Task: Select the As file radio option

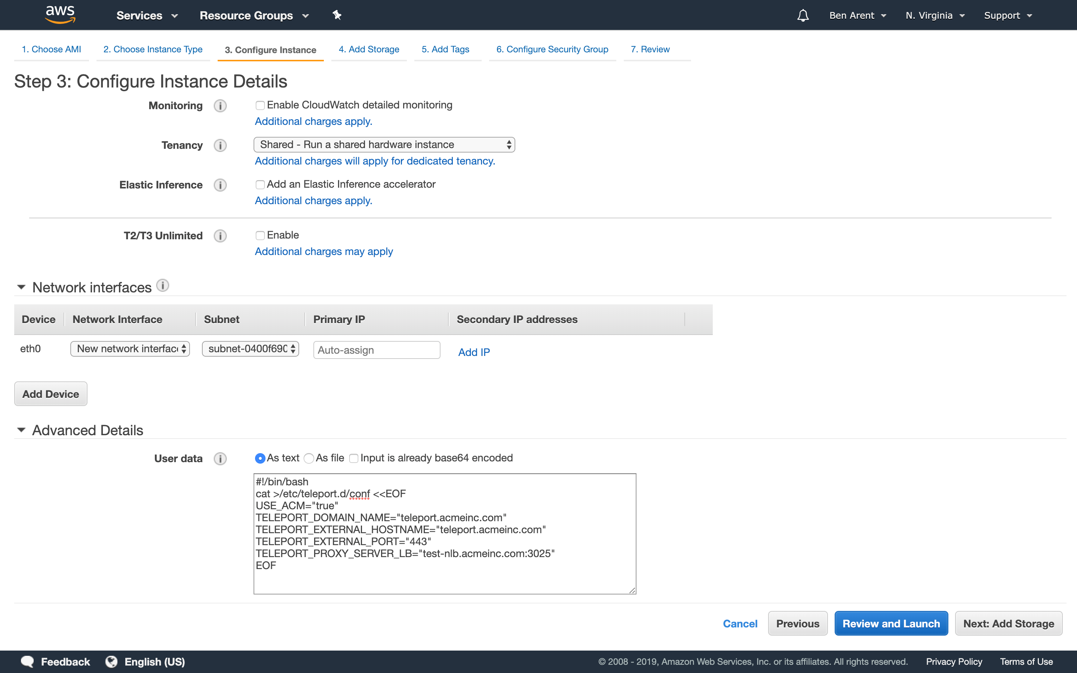Action: point(309,458)
